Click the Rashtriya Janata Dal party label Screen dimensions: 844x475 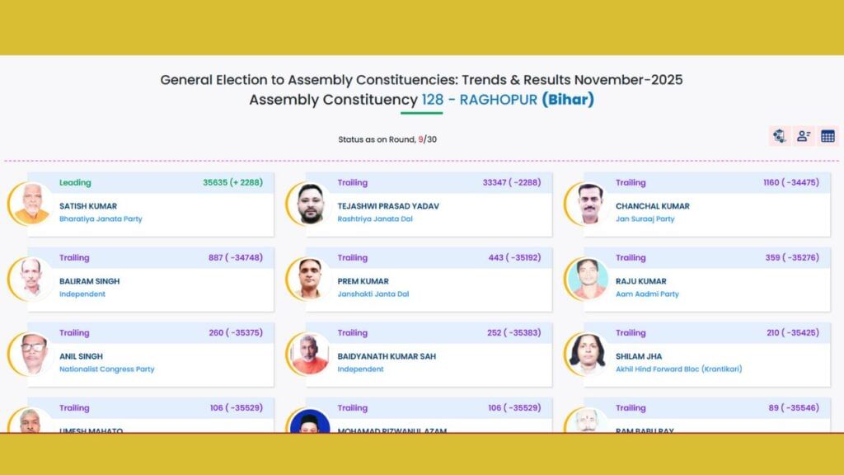coord(375,219)
